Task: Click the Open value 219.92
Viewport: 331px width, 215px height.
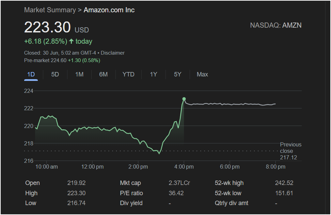Action: (x=76, y=183)
